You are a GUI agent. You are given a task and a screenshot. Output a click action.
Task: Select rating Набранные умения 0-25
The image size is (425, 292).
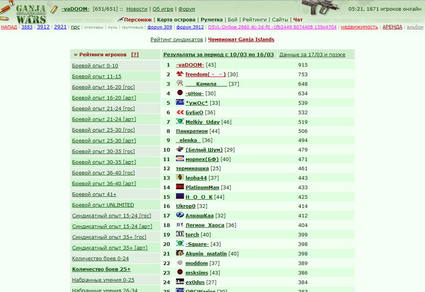[103, 280]
